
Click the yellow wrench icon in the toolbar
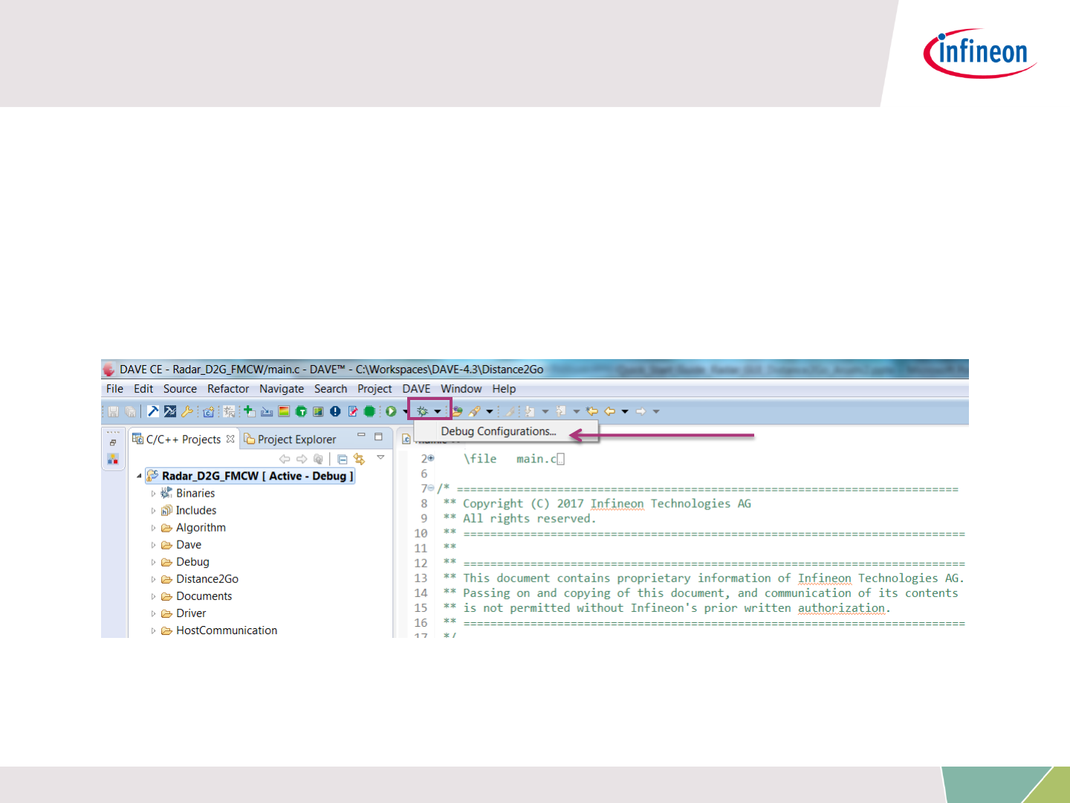(187, 411)
